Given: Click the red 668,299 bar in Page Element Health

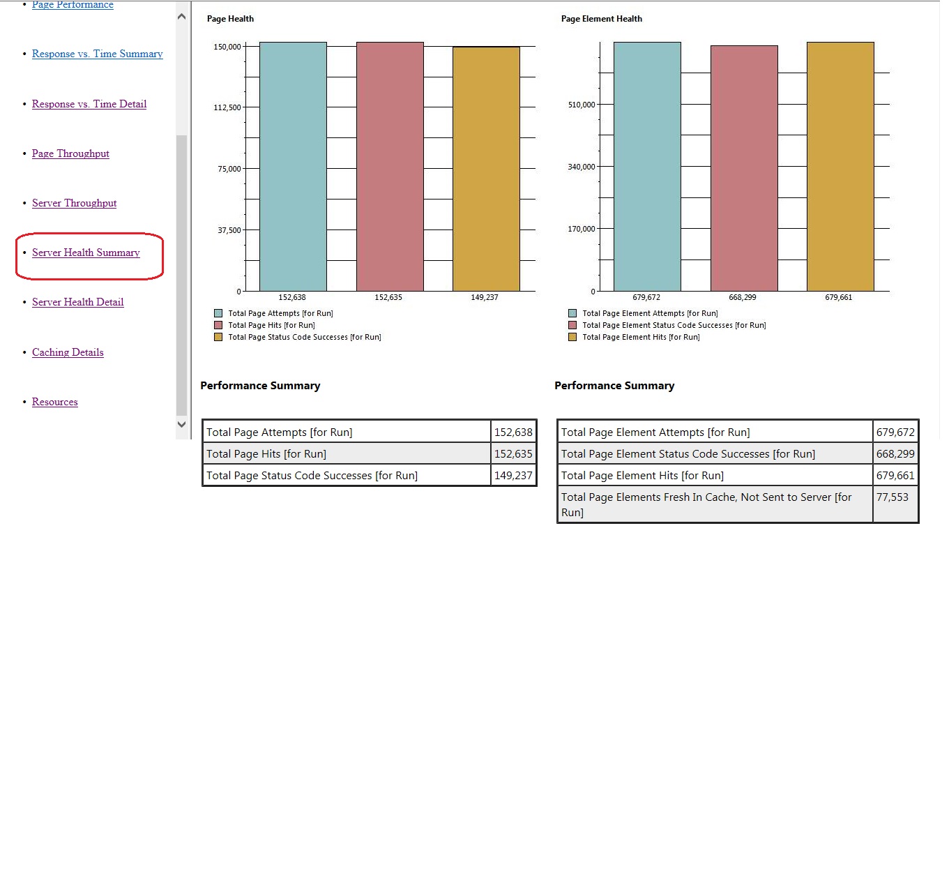Looking at the screenshot, I should [744, 168].
